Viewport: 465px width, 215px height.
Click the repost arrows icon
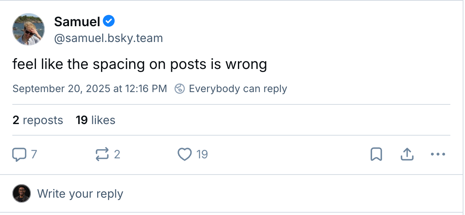point(102,155)
